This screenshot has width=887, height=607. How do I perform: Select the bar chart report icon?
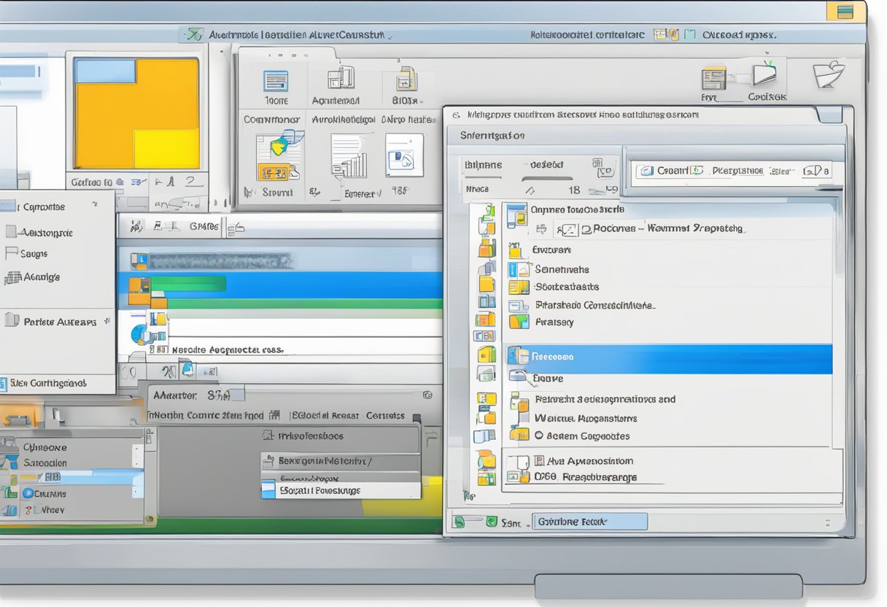[349, 155]
